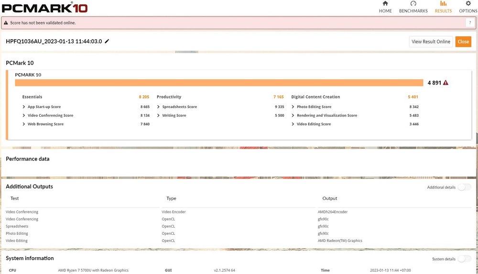Screen dimensions: 478x274
Task: Click the Essentials score 8 205
Action: click(x=144, y=97)
